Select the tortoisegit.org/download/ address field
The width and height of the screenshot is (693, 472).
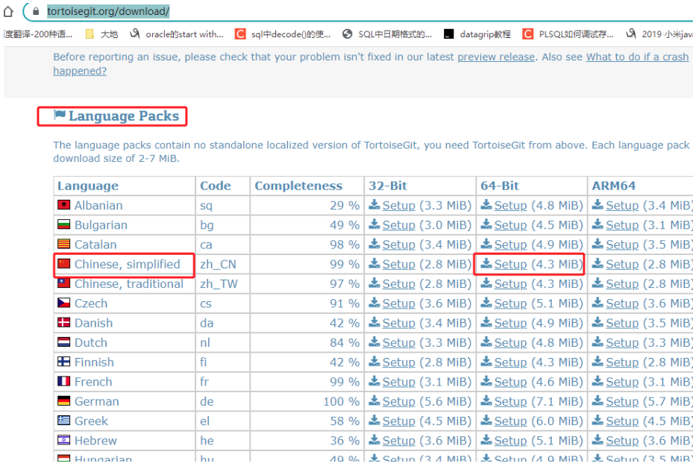tap(108, 11)
